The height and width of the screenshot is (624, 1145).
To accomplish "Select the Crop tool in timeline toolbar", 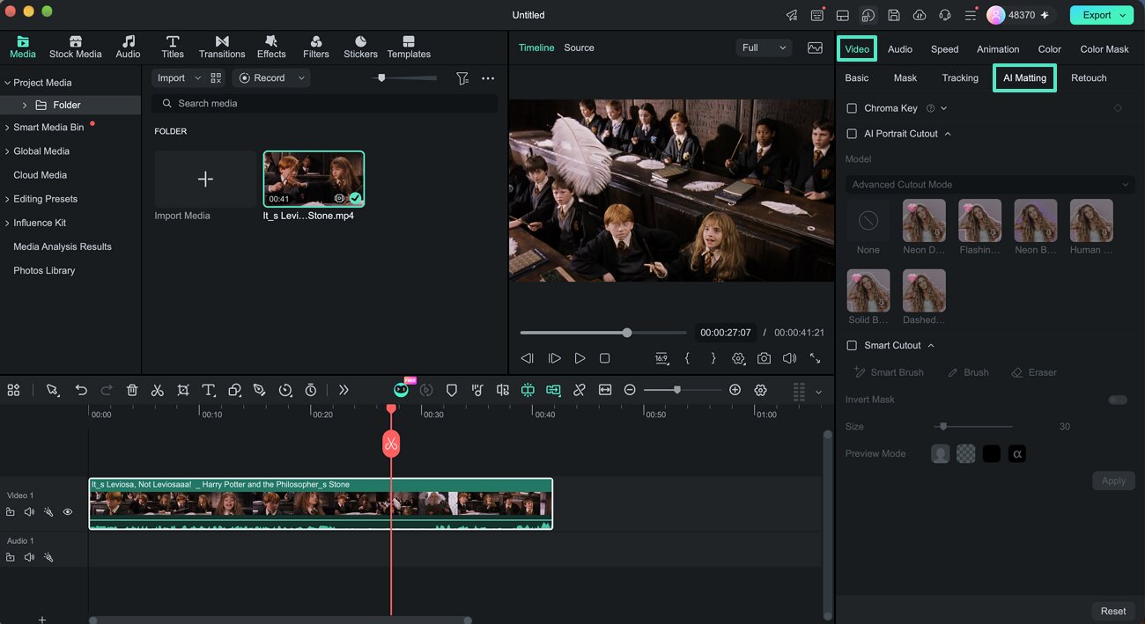I will 183,390.
